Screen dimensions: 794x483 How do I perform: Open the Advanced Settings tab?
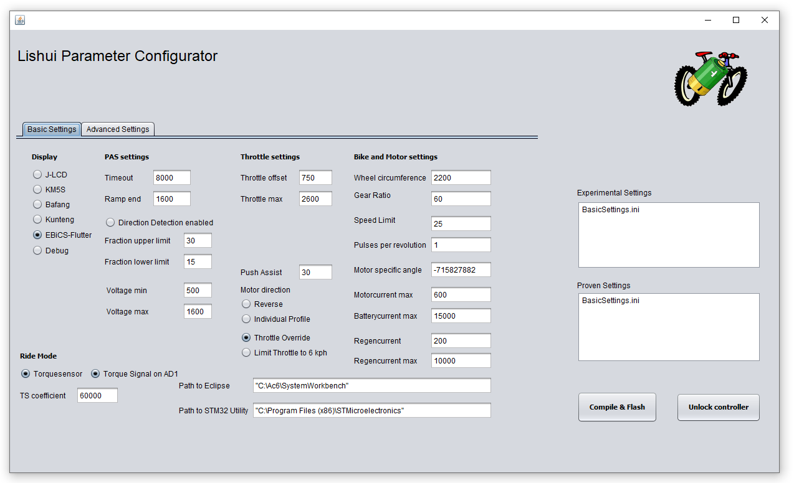pyautogui.click(x=118, y=129)
